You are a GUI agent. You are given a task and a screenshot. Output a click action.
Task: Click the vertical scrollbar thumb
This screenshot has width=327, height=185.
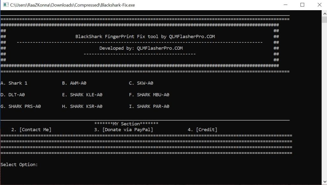(324, 20)
